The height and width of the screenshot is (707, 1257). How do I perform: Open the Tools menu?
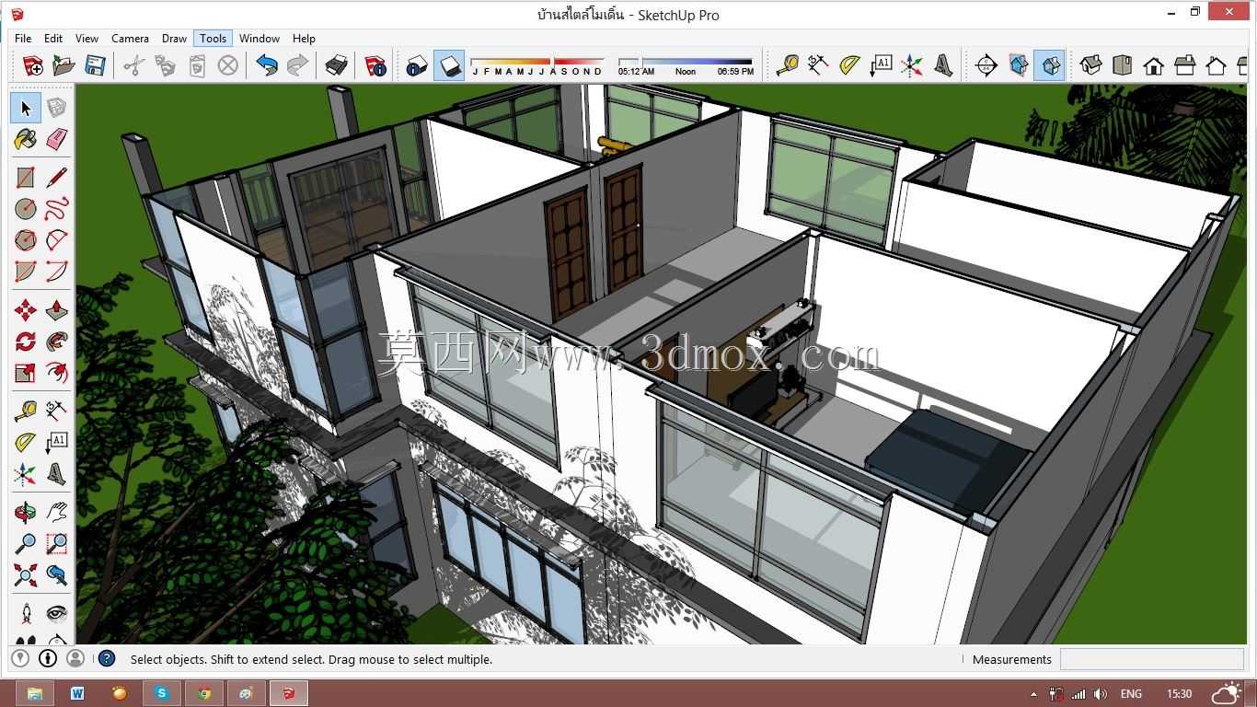[213, 38]
